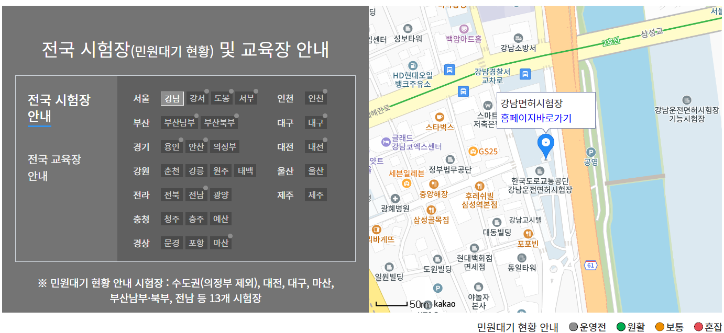Click the 글래드 강남코엑스센터 hotel icon
Viewport: 724px width, 333px height.
[386, 141]
